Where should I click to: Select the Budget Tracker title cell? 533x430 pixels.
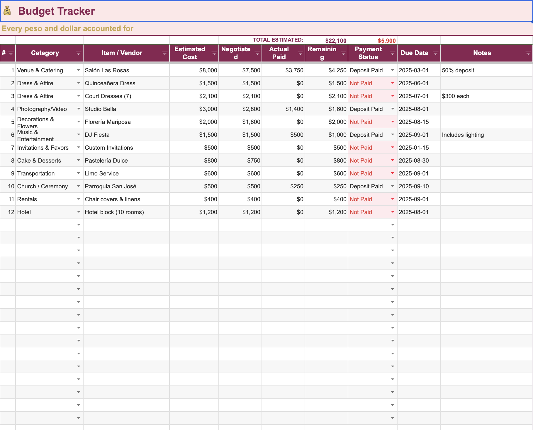pos(56,11)
